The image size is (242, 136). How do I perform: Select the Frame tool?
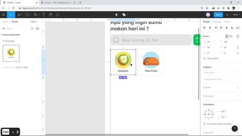tap(19, 15)
